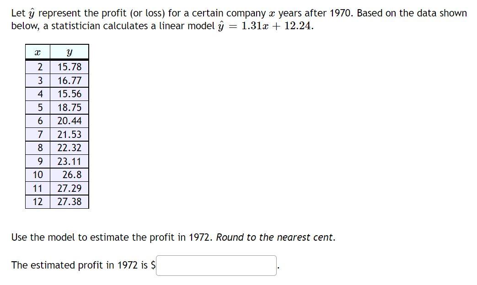Click the value 27.38 in the table
The height and width of the screenshot is (285, 477).
(69, 201)
